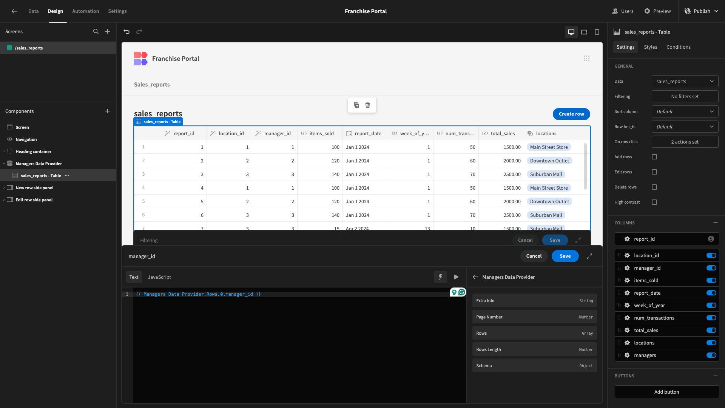Run the binding with play icon
Viewport: 725px width, 408px height.
pos(456,277)
